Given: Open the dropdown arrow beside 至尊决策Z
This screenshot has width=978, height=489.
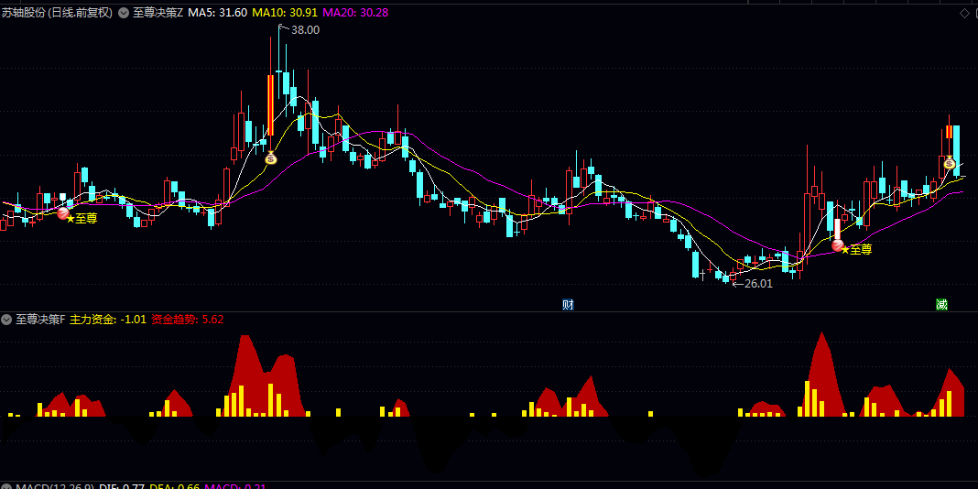Looking at the screenshot, I should coord(124,13).
